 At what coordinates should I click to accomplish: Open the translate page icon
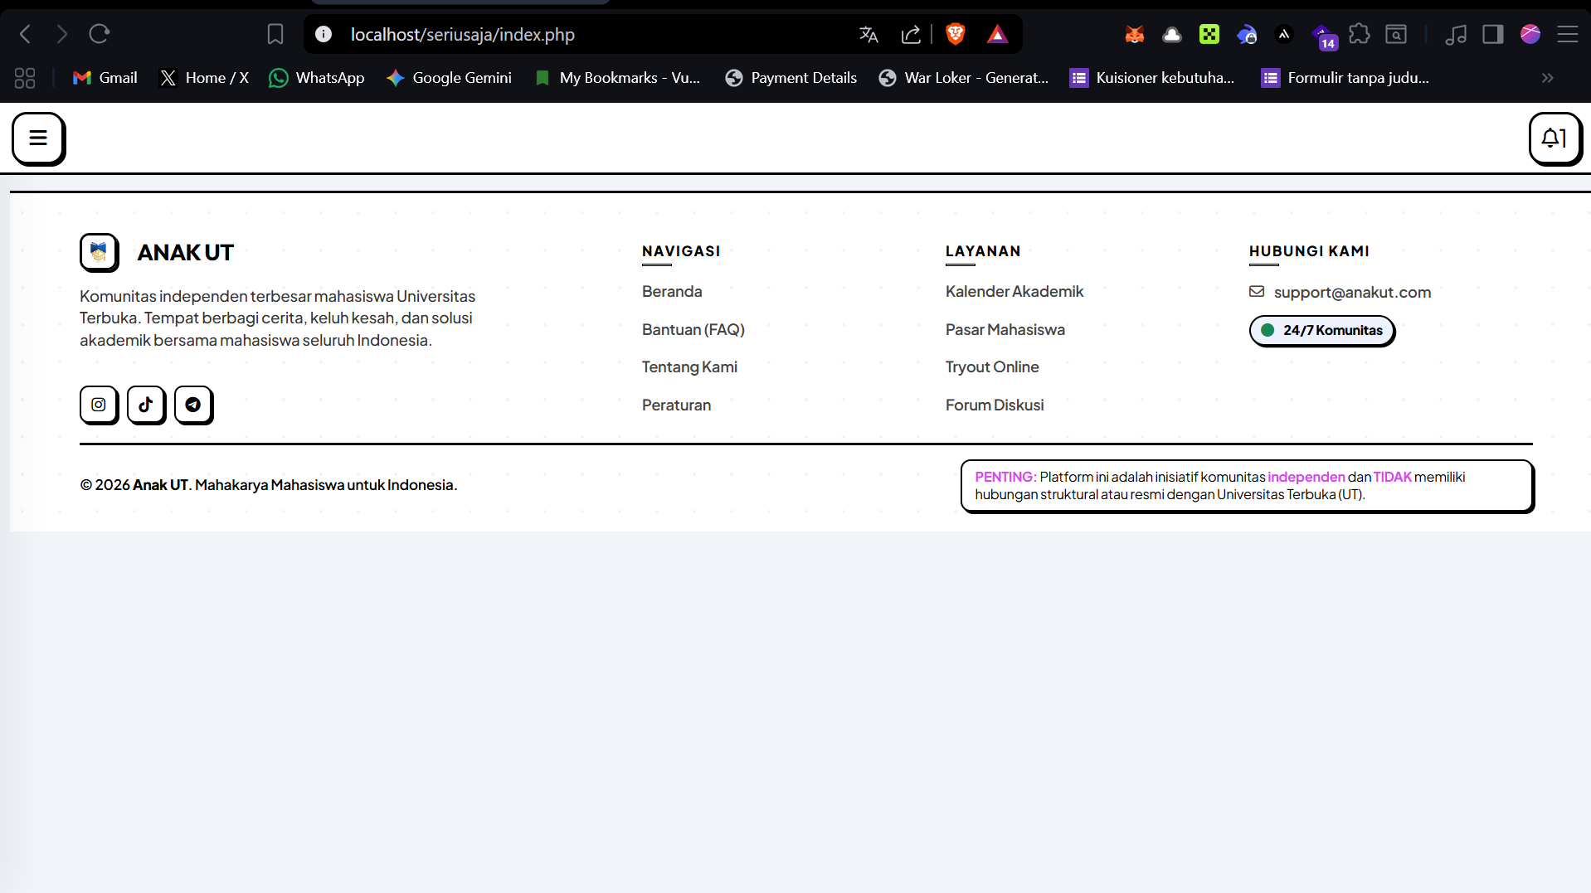[868, 34]
